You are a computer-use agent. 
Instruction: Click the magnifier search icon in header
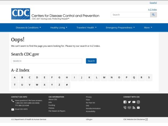pos(153,15)
